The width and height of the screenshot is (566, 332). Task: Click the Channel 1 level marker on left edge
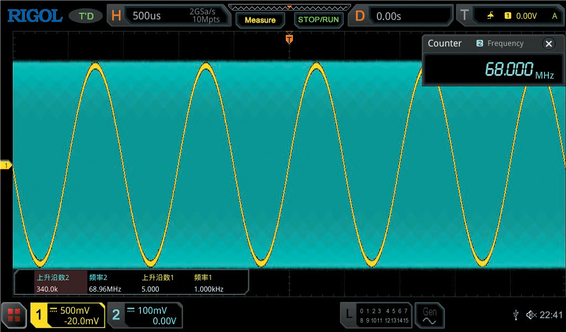4,164
